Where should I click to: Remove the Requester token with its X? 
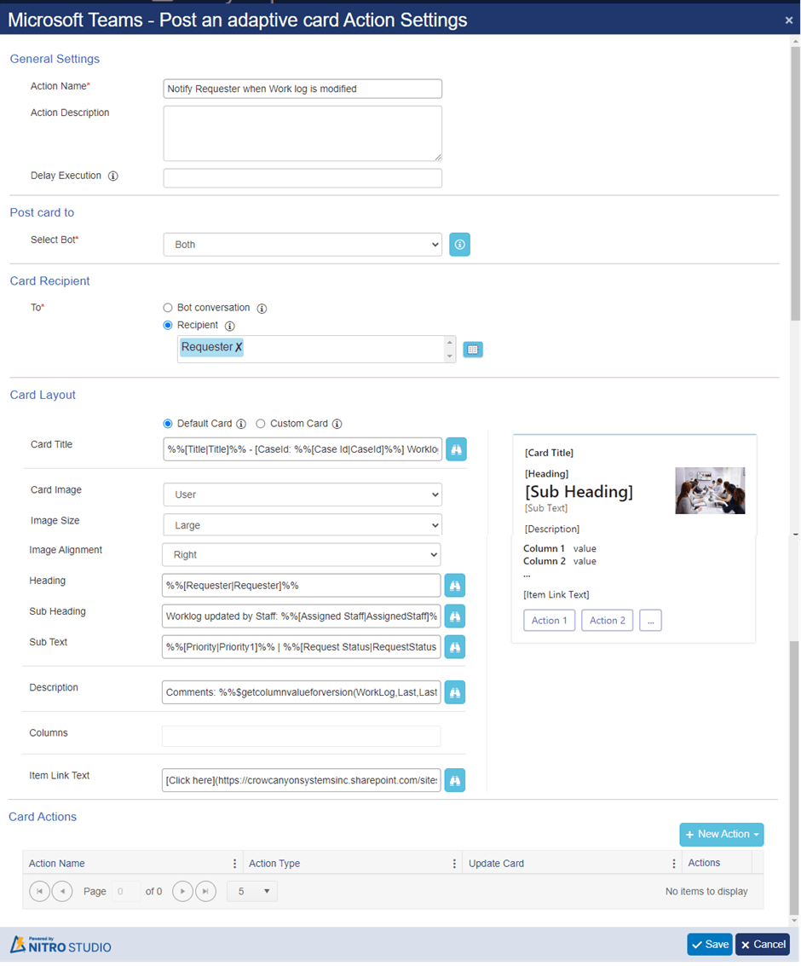pos(236,346)
